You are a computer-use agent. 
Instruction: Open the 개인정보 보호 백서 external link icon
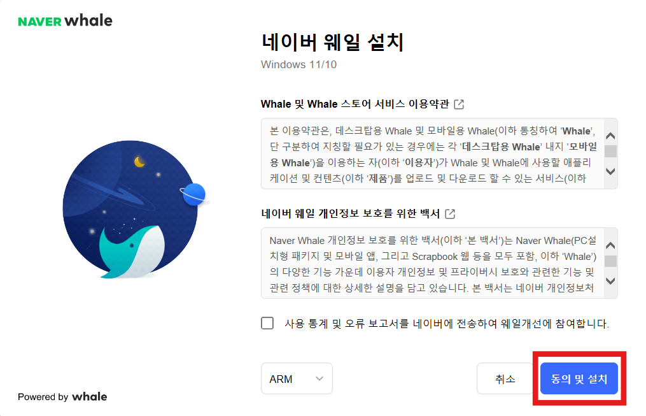pyautogui.click(x=450, y=214)
